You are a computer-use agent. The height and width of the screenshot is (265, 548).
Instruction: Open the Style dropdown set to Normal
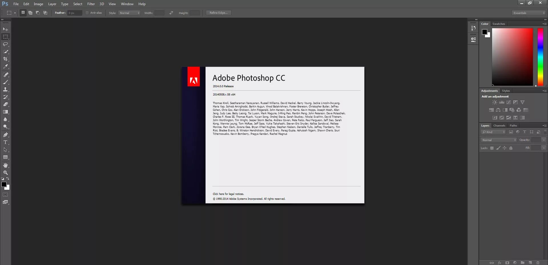(x=129, y=13)
